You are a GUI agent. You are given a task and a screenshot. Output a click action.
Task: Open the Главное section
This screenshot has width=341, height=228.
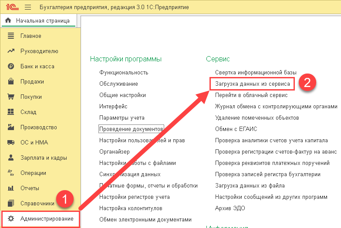click(x=30, y=36)
